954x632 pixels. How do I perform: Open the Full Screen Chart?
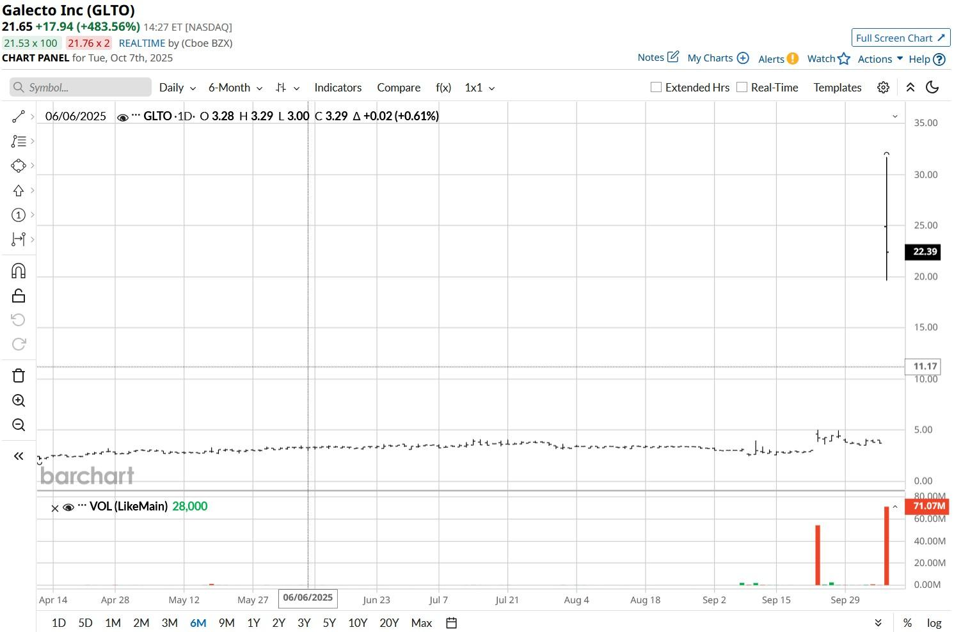pyautogui.click(x=901, y=38)
